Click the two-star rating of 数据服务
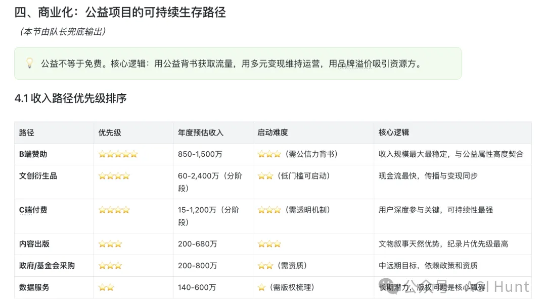This screenshot has width=546, height=308. tap(106, 287)
